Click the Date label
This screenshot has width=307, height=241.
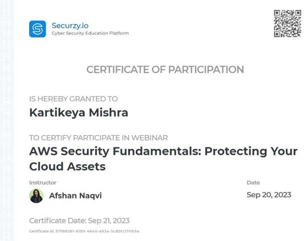pyautogui.click(x=253, y=183)
